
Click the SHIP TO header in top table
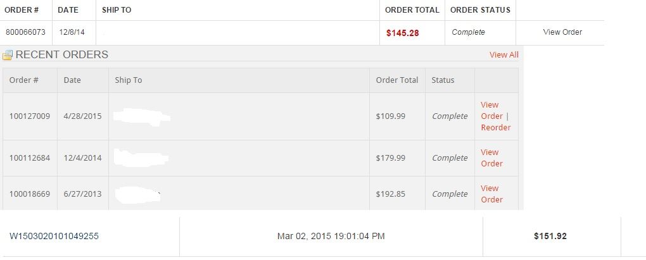pyautogui.click(x=117, y=10)
